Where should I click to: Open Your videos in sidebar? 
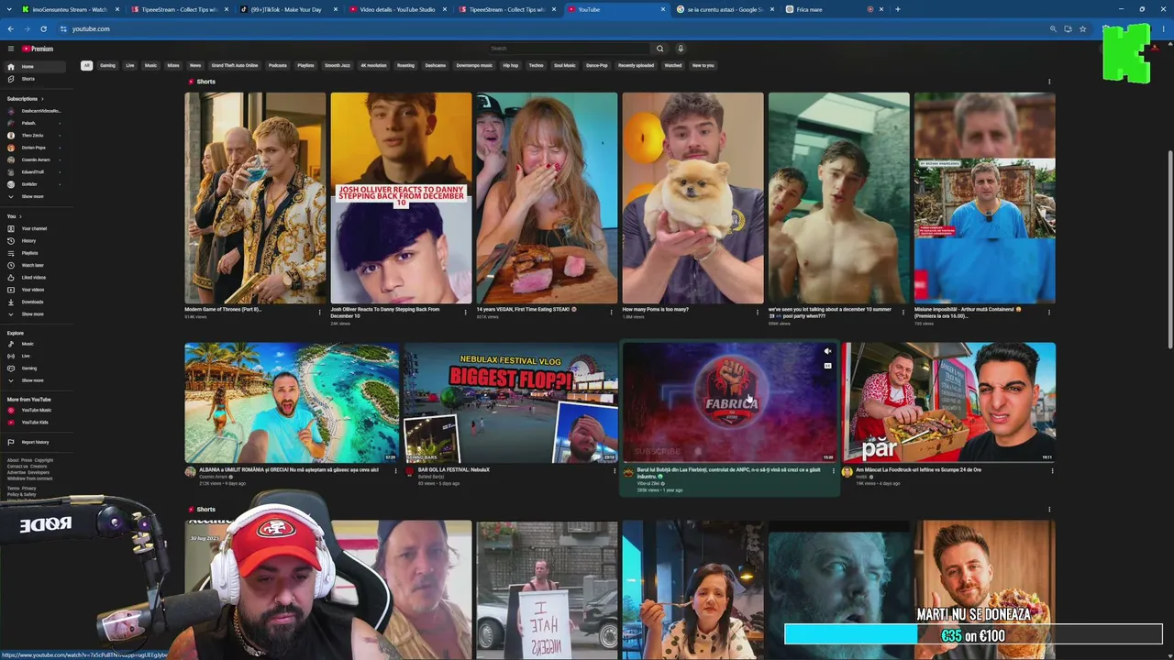pos(34,290)
